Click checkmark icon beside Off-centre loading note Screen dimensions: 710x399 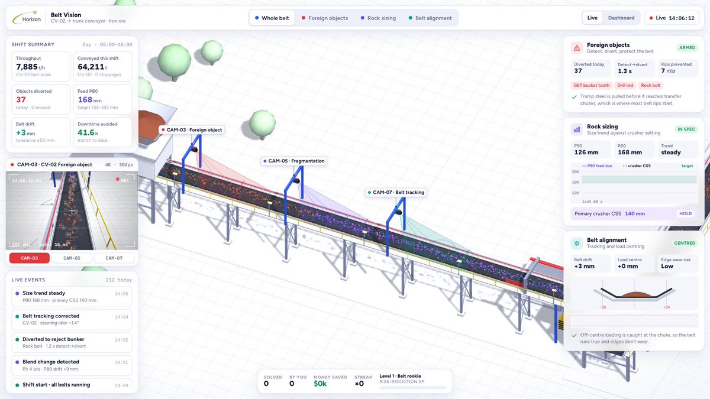tap(575, 335)
